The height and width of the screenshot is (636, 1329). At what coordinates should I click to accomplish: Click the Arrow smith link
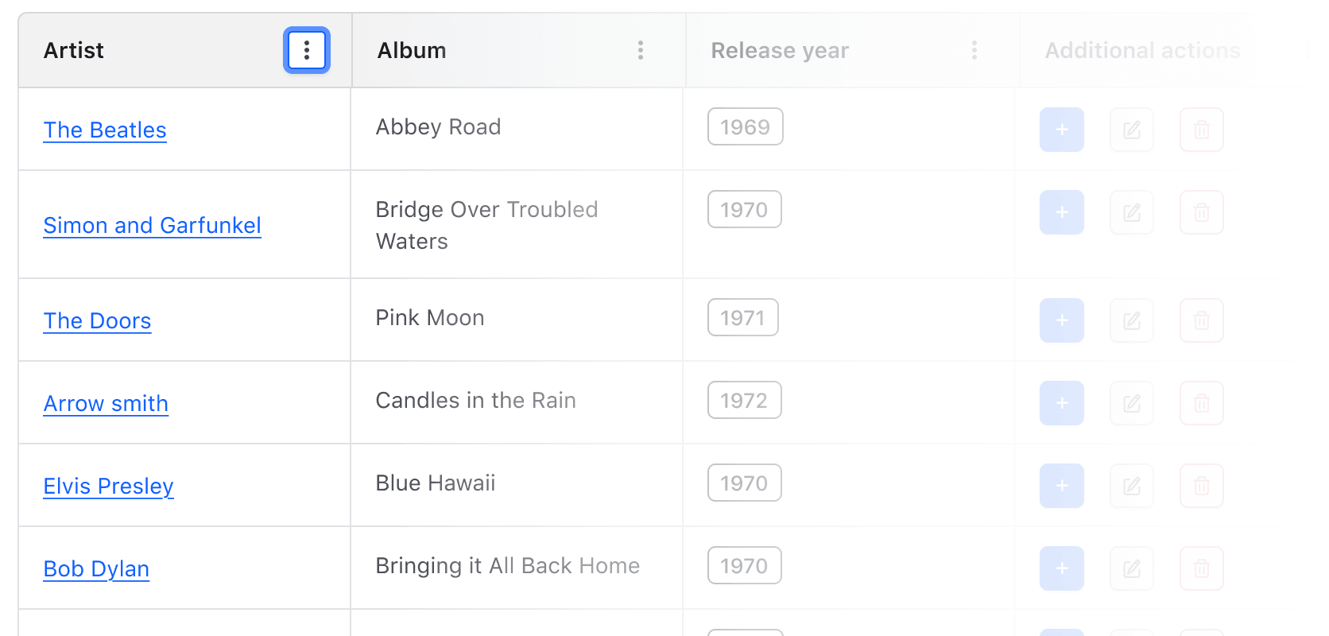point(106,403)
